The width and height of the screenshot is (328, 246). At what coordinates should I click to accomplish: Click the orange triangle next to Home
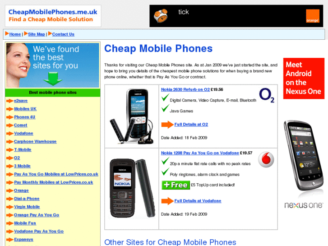click(7, 33)
